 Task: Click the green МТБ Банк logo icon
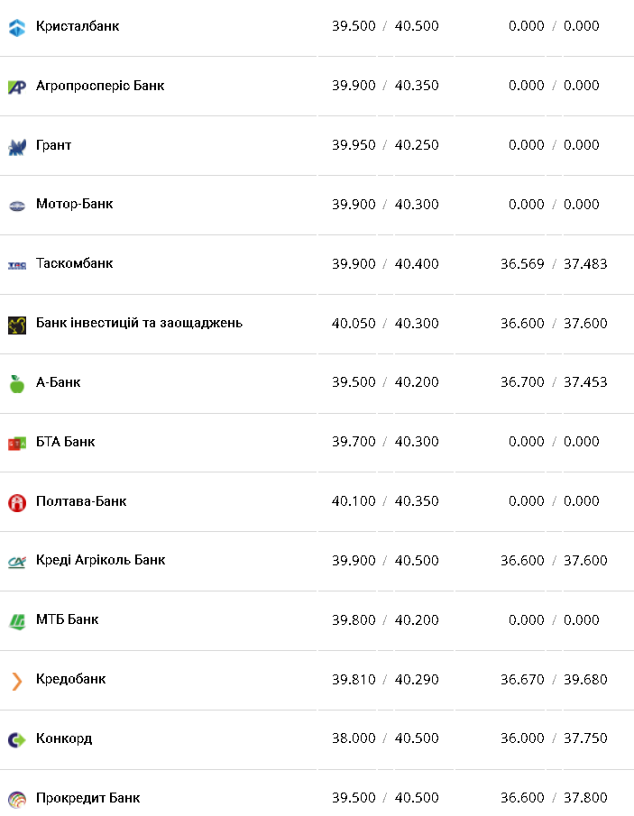[17, 620]
